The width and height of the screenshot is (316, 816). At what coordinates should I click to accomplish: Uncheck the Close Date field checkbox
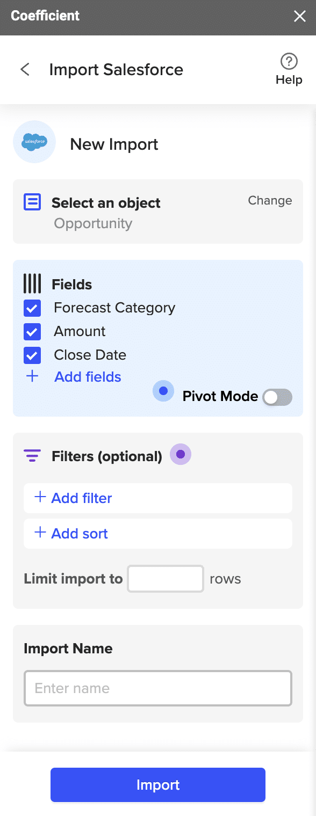[x=32, y=355]
